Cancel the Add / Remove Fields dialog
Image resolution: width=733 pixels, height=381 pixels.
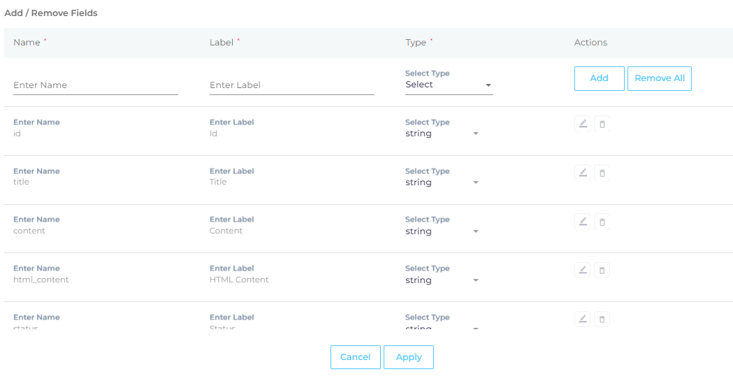pyautogui.click(x=355, y=357)
